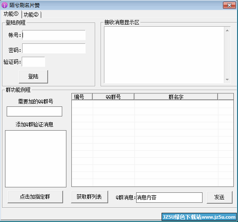Click the 添加Q群验证消息 text box
238x222 pixels.
coord(35,159)
